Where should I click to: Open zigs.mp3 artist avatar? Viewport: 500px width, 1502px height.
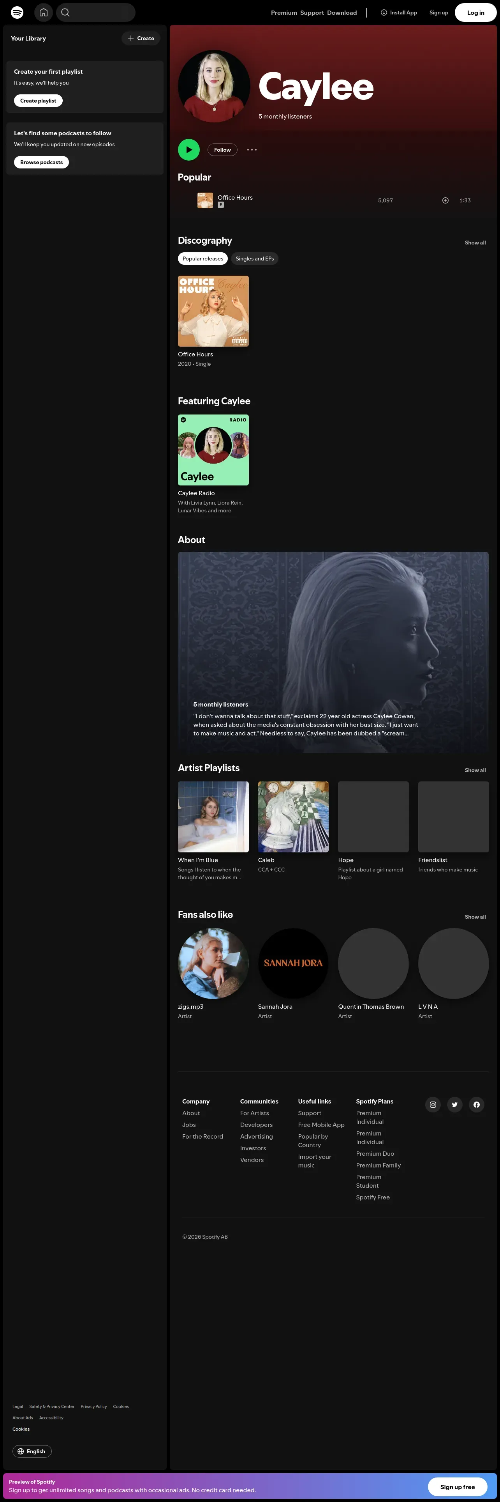[213, 964]
